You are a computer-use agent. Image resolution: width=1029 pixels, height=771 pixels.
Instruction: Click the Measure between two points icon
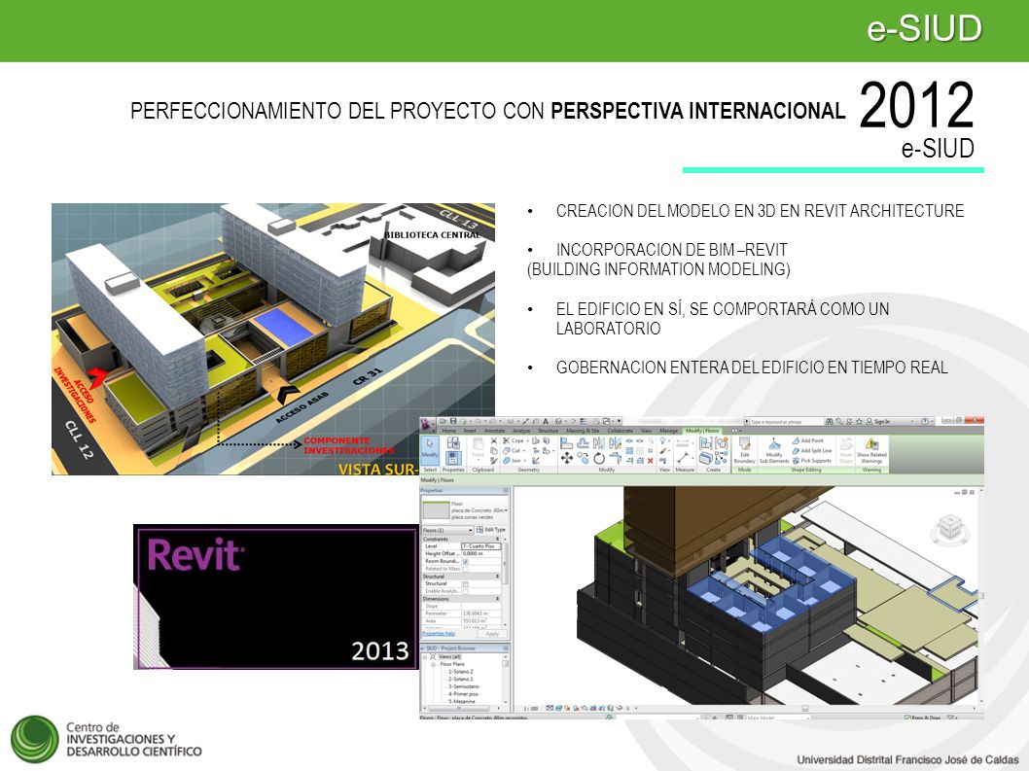pos(684,457)
